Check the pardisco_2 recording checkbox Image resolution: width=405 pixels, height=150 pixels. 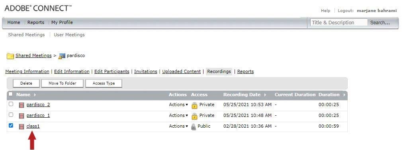[x=11, y=104]
